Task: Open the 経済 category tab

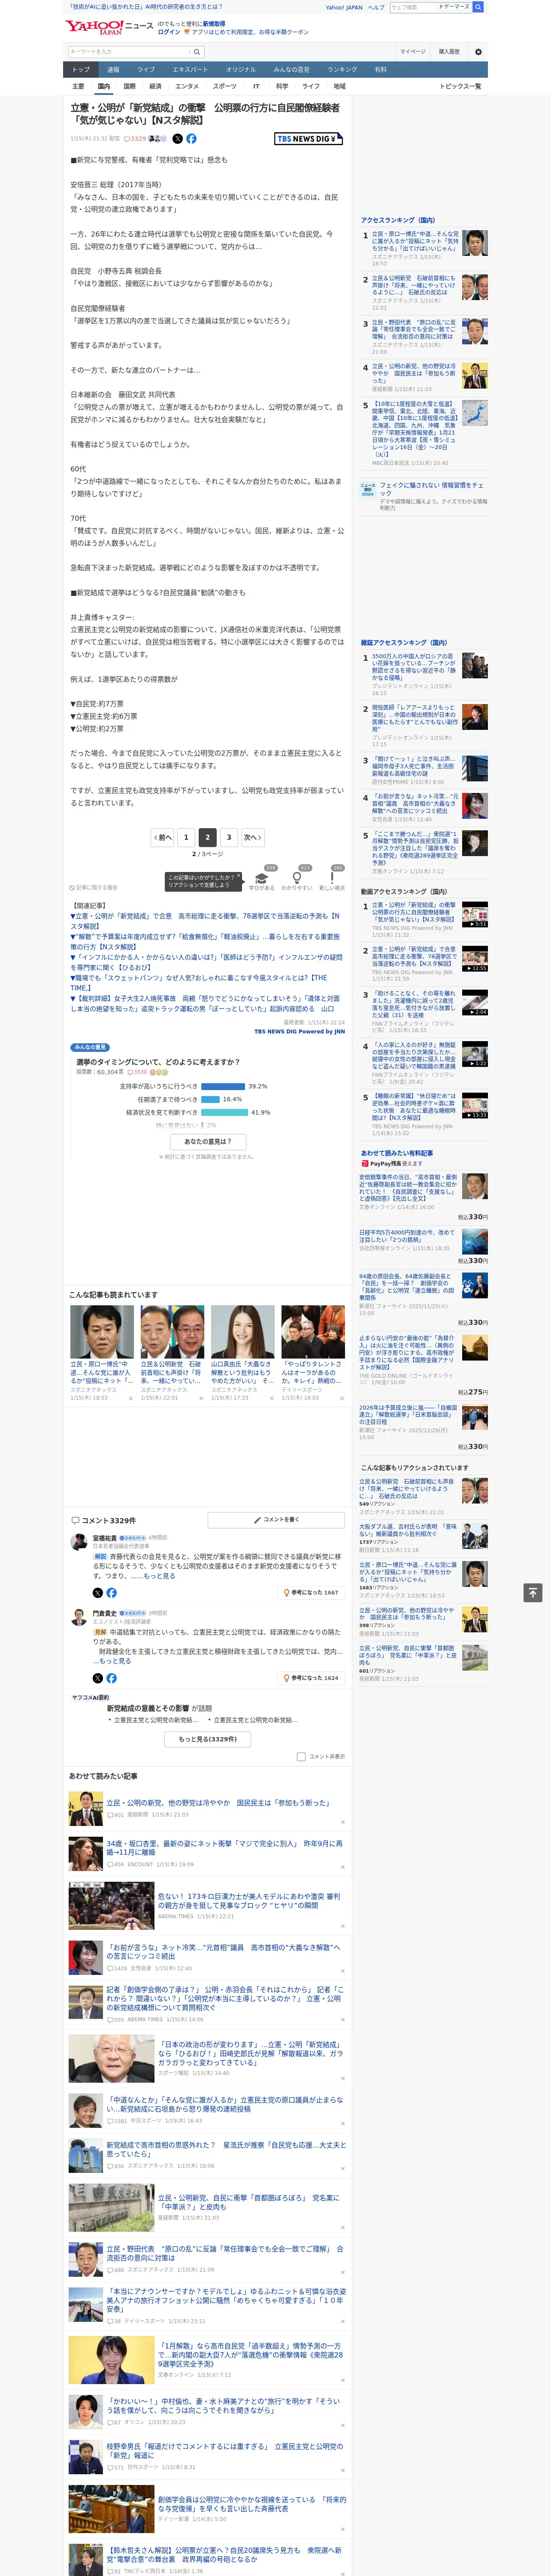Action: [155, 86]
